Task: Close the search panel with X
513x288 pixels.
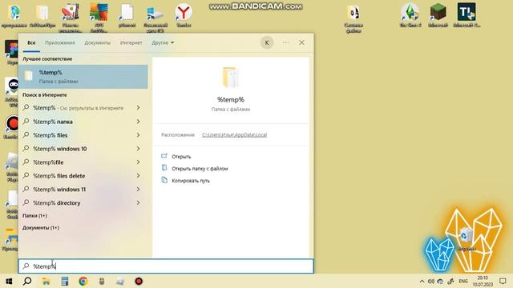Action: click(301, 42)
